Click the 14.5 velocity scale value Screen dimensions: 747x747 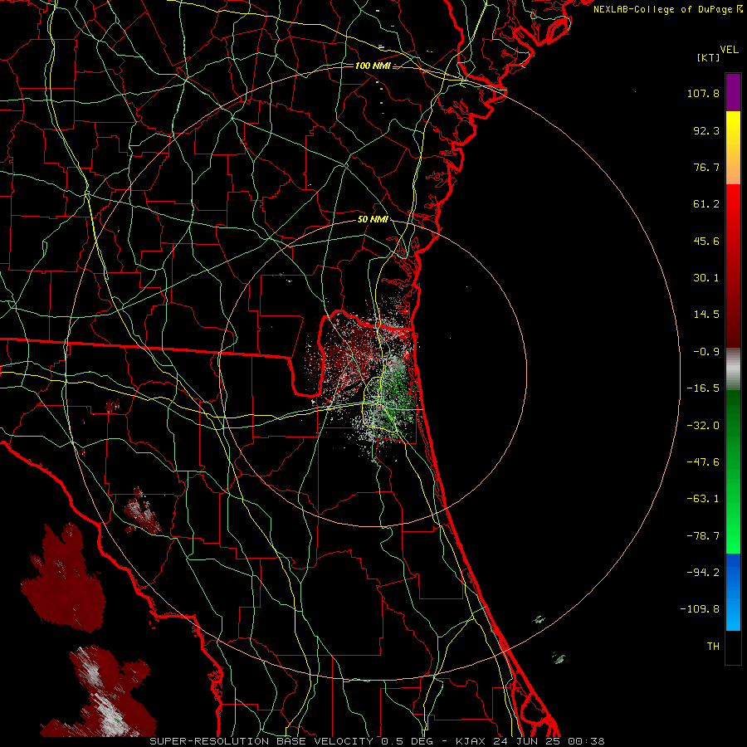click(706, 315)
